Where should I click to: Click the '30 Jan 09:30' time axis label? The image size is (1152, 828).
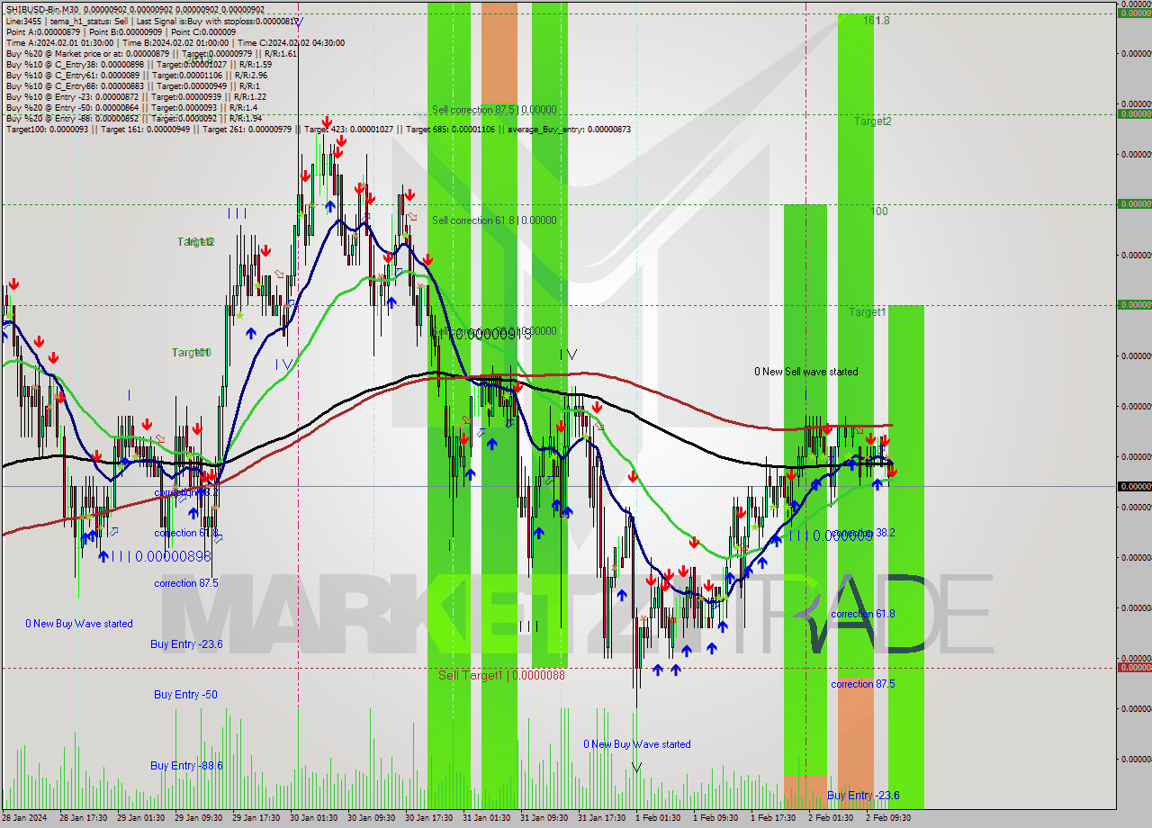[372, 818]
